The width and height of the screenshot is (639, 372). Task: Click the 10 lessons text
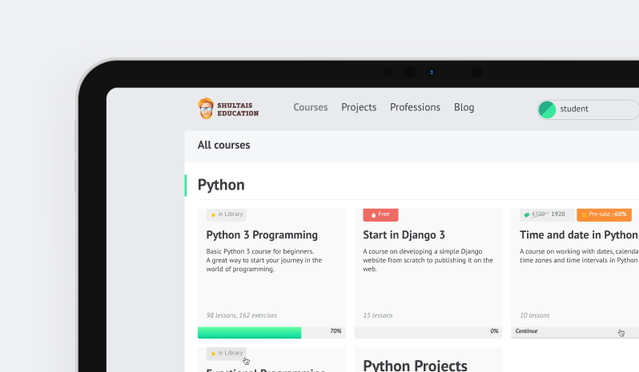pos(534,315)
